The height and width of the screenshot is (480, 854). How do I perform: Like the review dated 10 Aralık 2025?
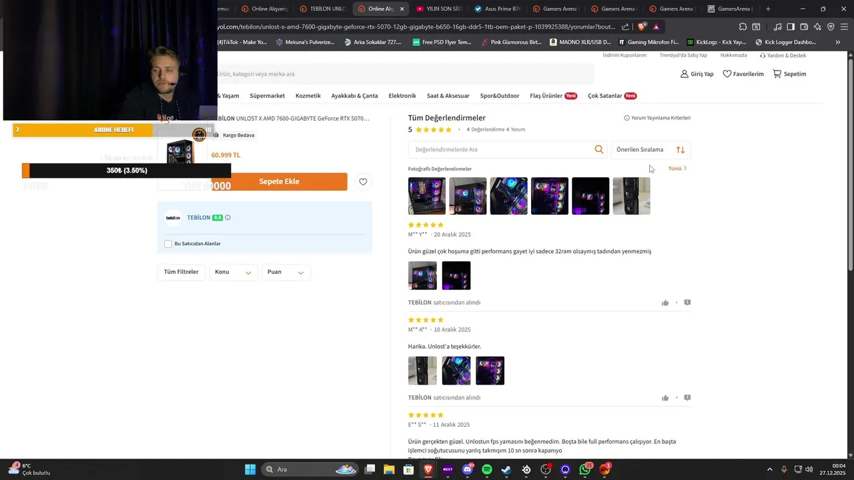coord(665,398)
